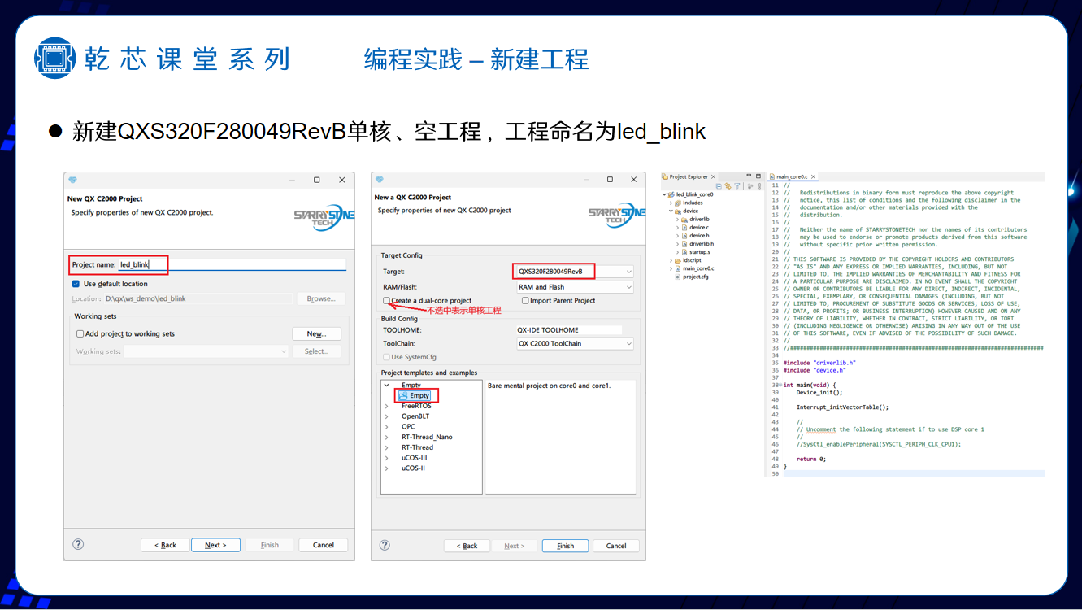Open the Target dropdown showing QXS320F280049RevB
Image resolution: width=1082 pixels, height=610 pixels.
pos(575,271)
